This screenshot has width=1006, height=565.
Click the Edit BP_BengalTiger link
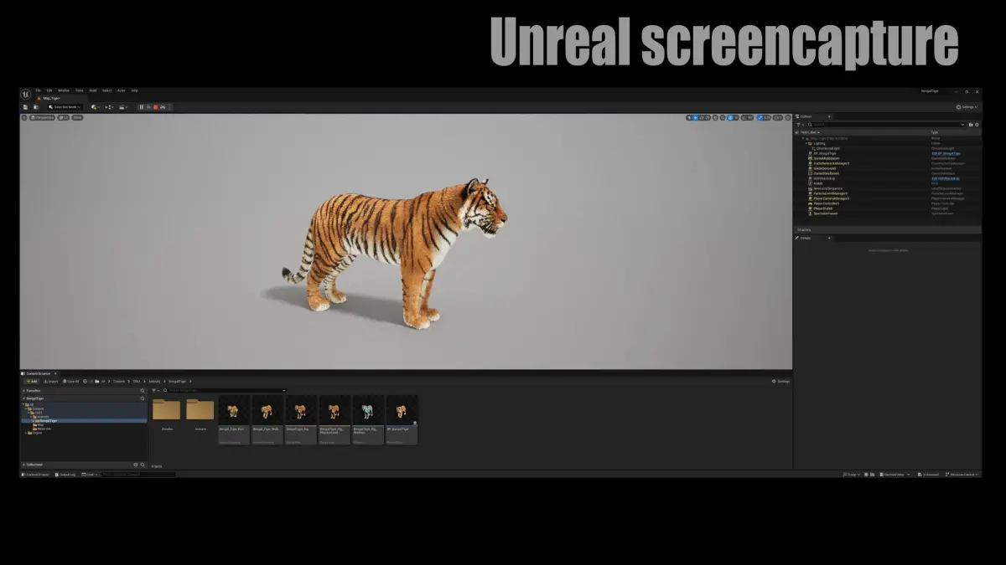pyautogui.click(x=946, y=153)
